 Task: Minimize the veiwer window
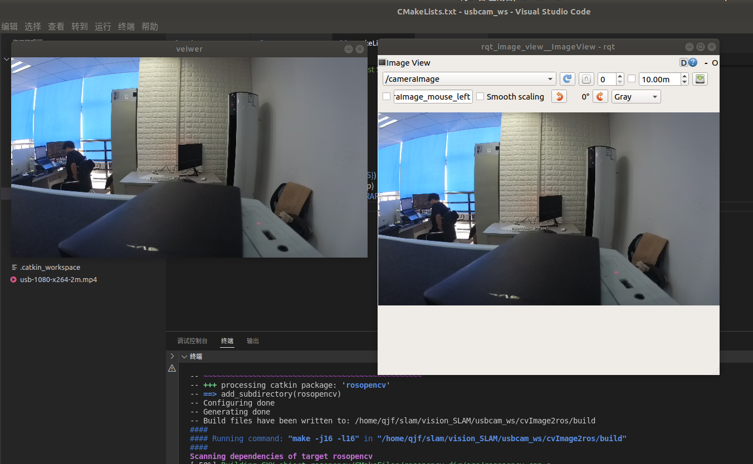click(349, 49)
